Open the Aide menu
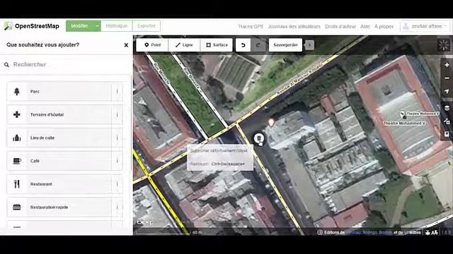This screenshot has width=453, height=254. coord(365,27)
